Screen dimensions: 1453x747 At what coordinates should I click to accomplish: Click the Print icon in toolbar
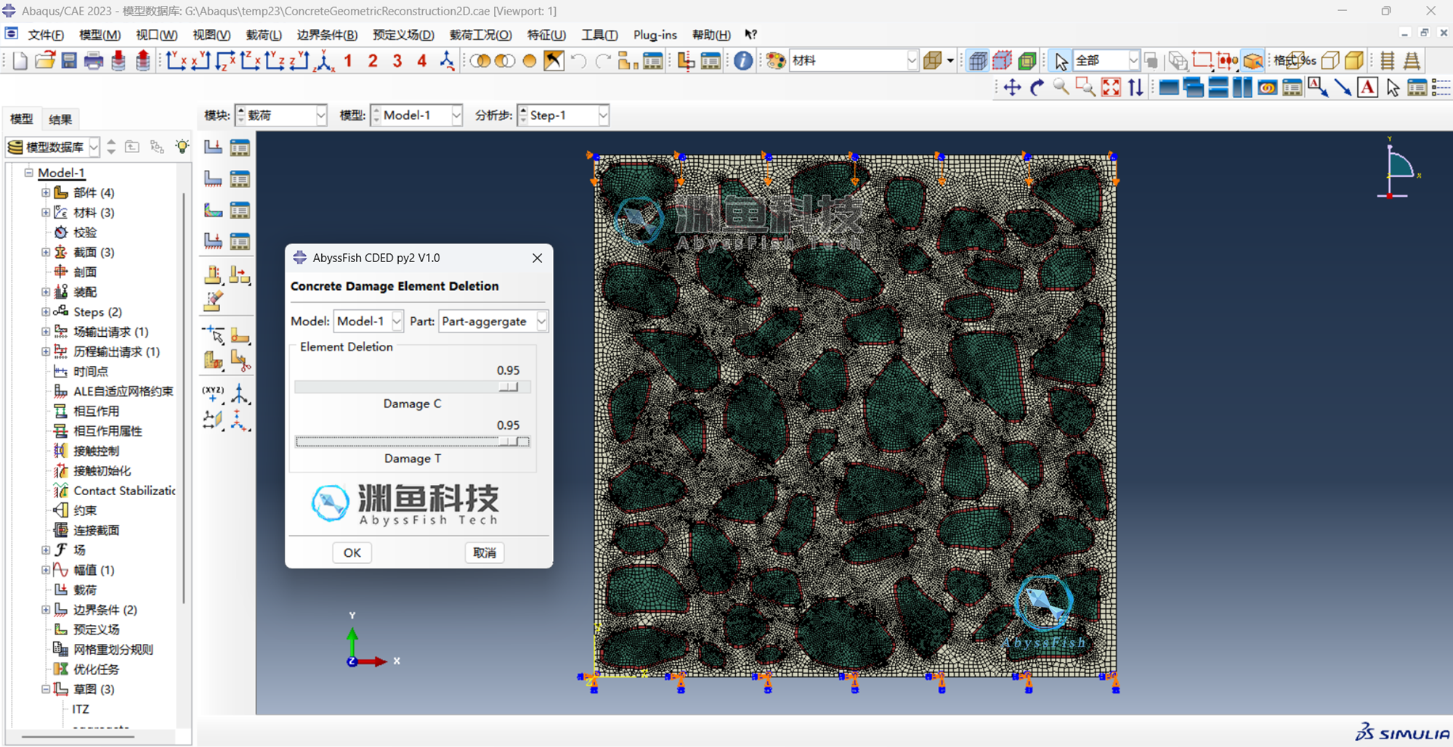tap(94, 61)
